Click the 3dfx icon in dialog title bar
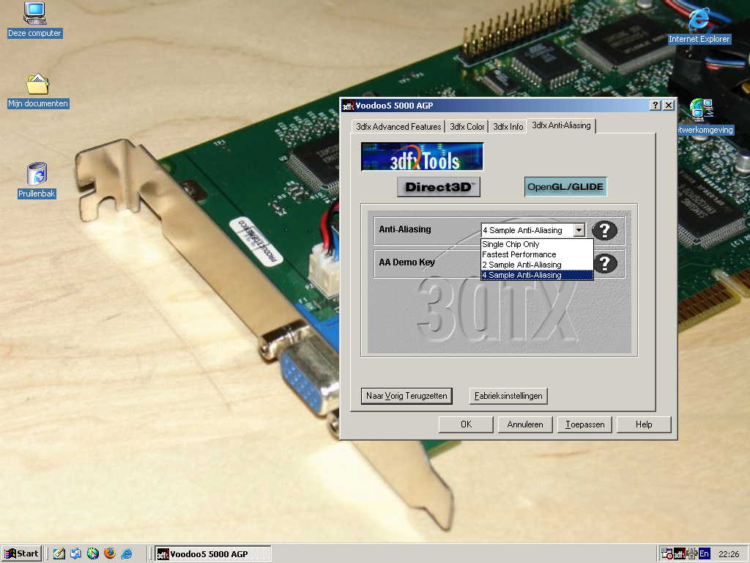The image size is (750, 563). pyautogui.click(x=348, y=106)
